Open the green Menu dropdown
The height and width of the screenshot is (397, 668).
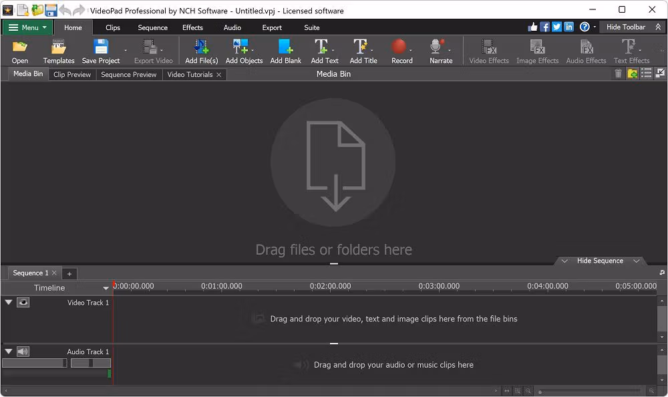pos(27,27)
